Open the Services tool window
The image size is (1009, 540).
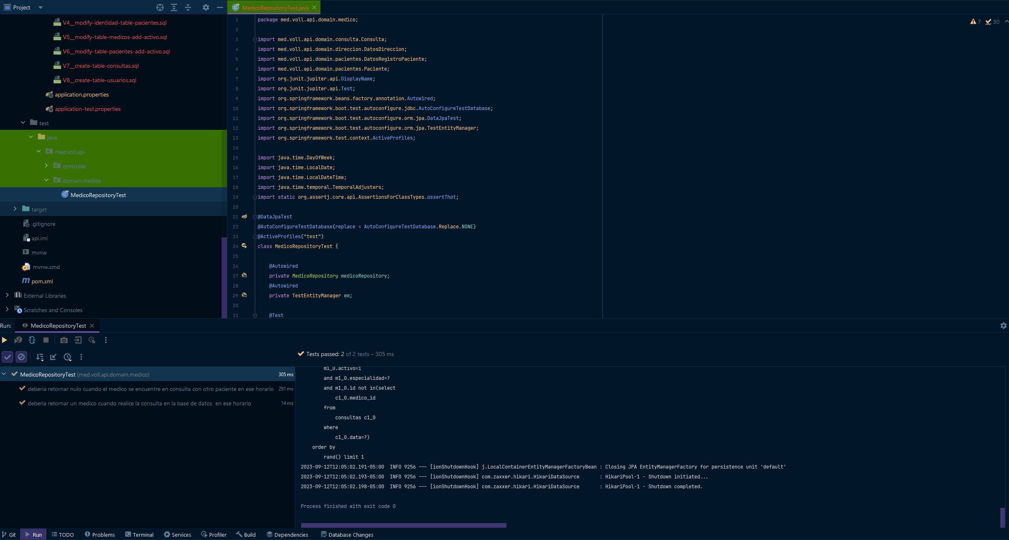point(177,535)
